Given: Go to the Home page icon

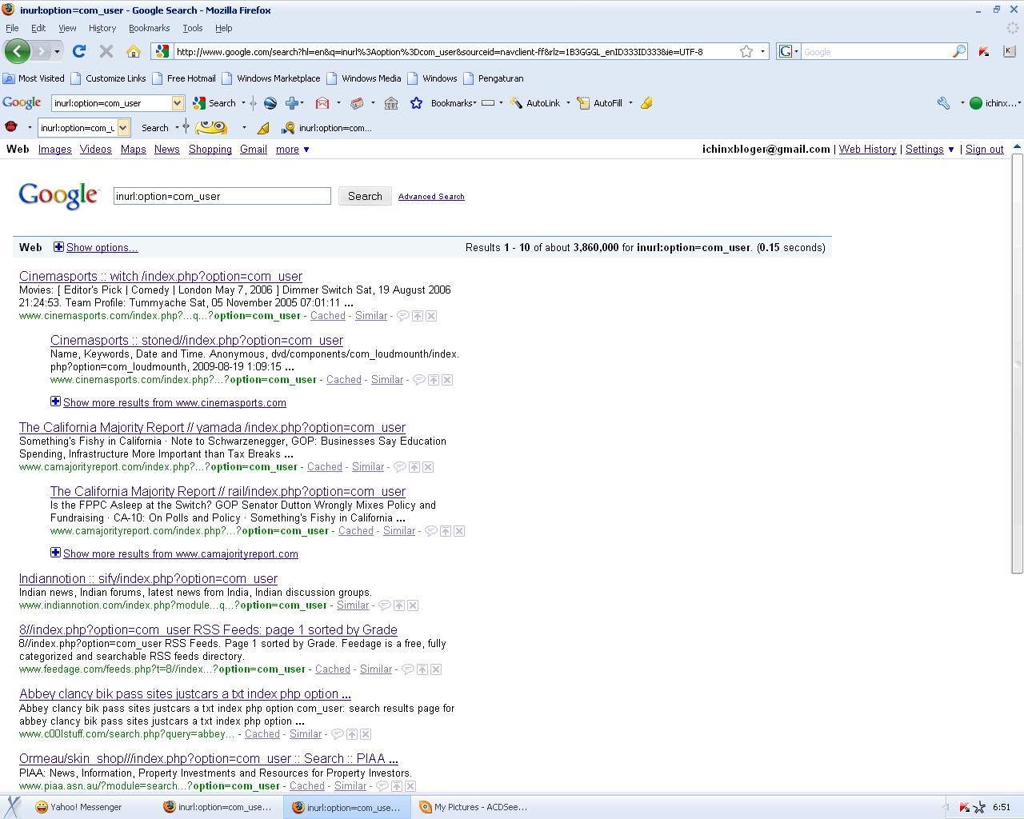Looking at the screenshot, I should [134, 51].
